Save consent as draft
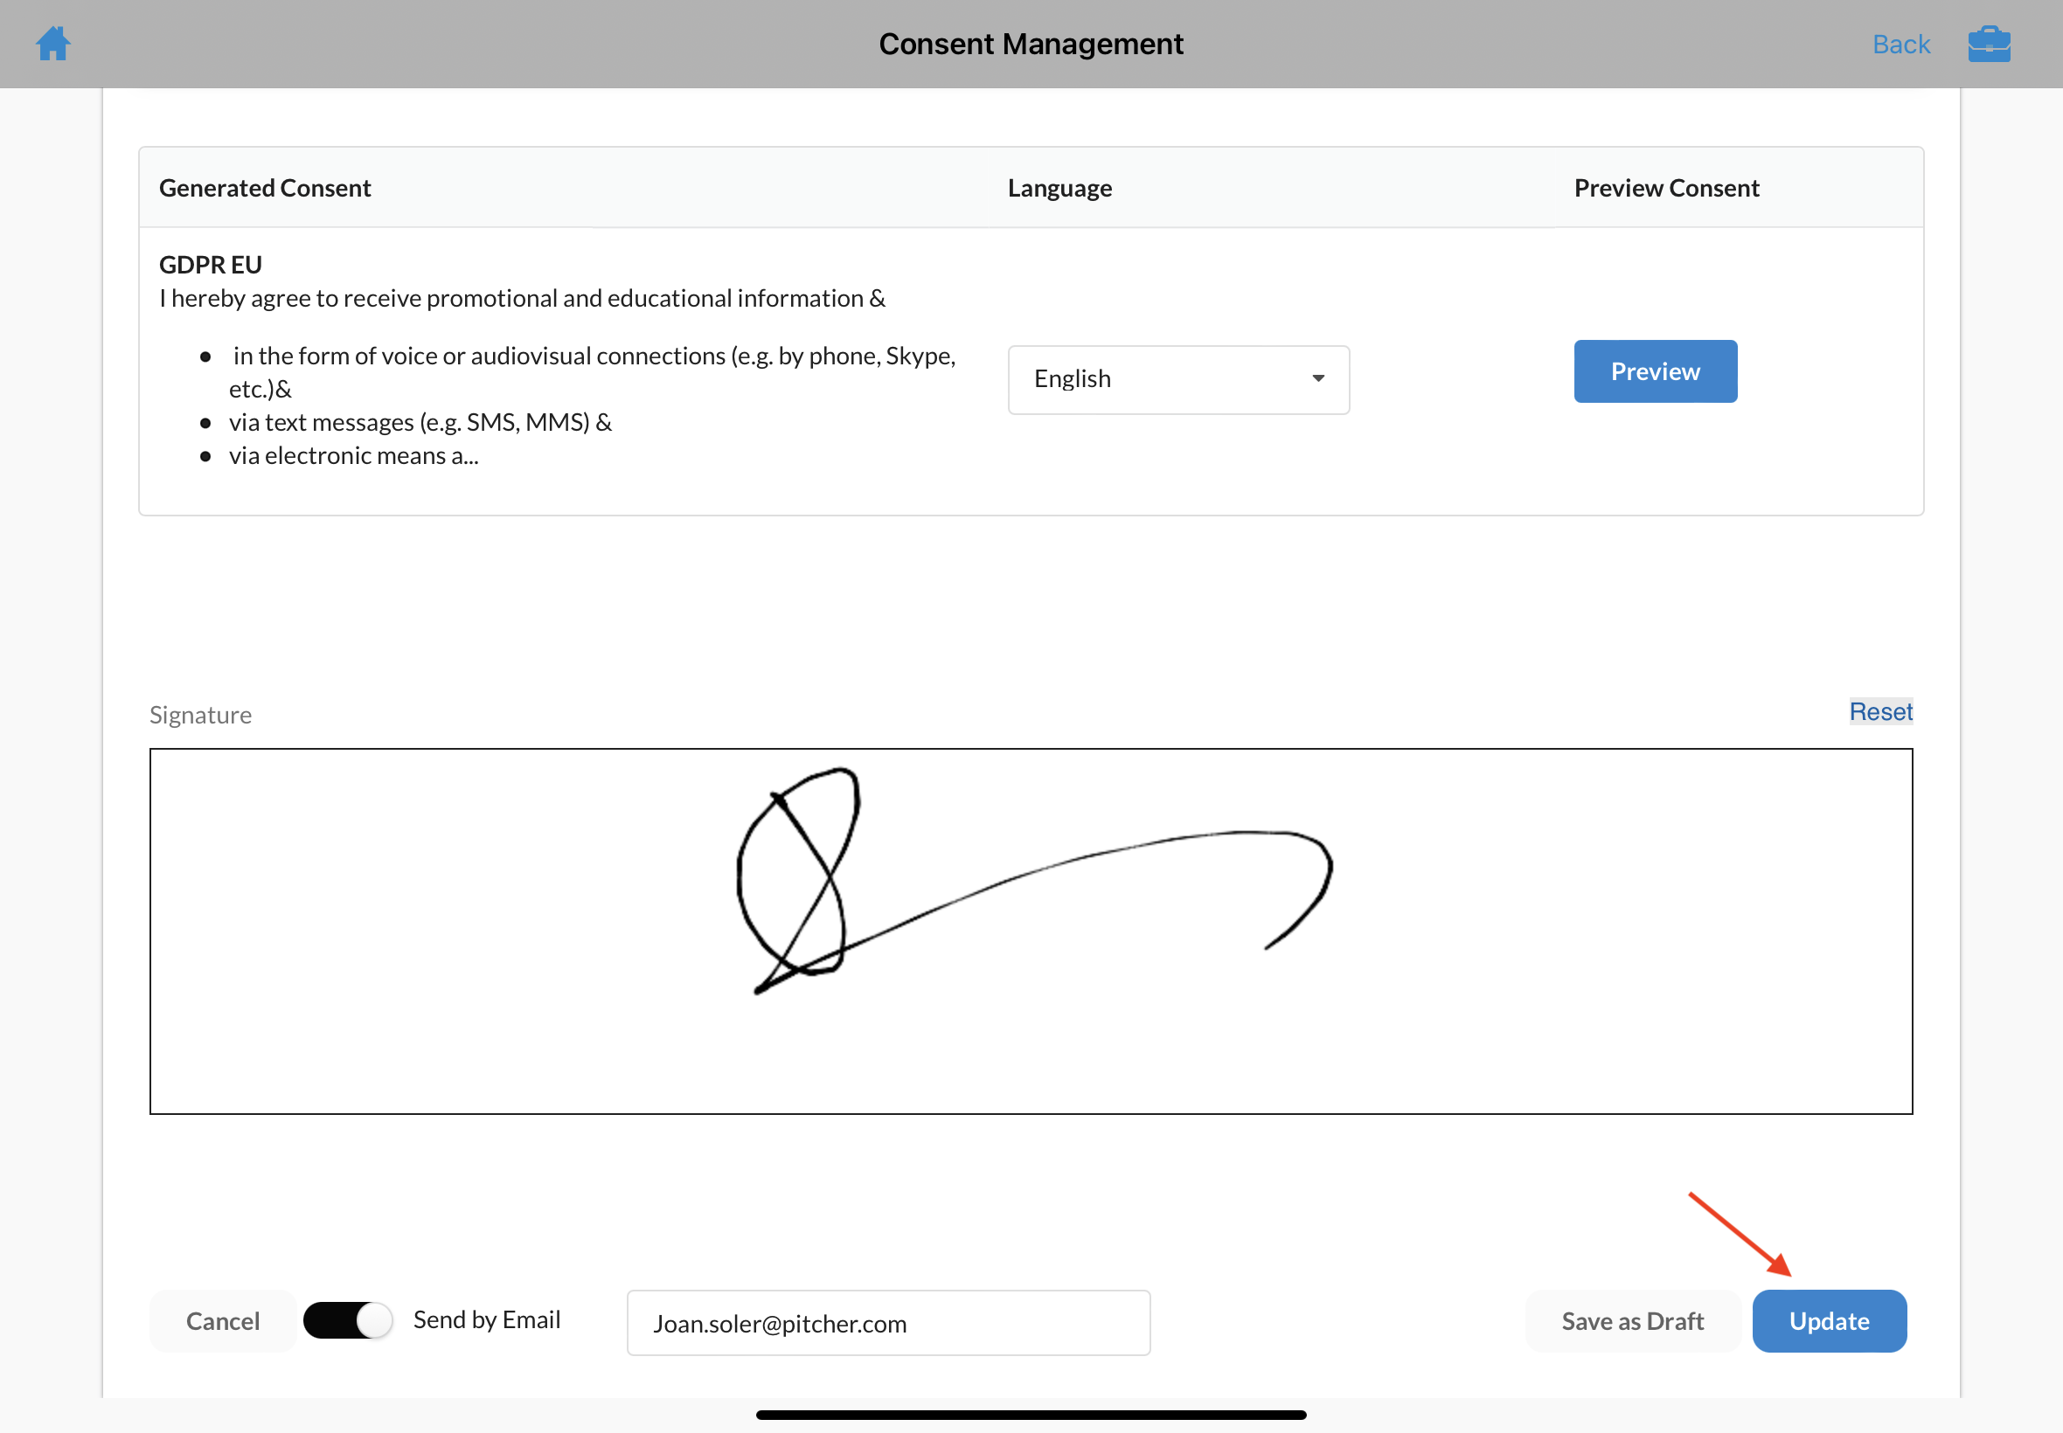This screenshot has width=2063, height=1433. [1631, 1321]
